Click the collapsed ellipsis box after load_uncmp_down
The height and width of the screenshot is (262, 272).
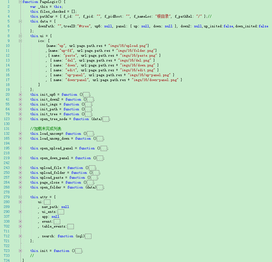click(x=100, y=139)
